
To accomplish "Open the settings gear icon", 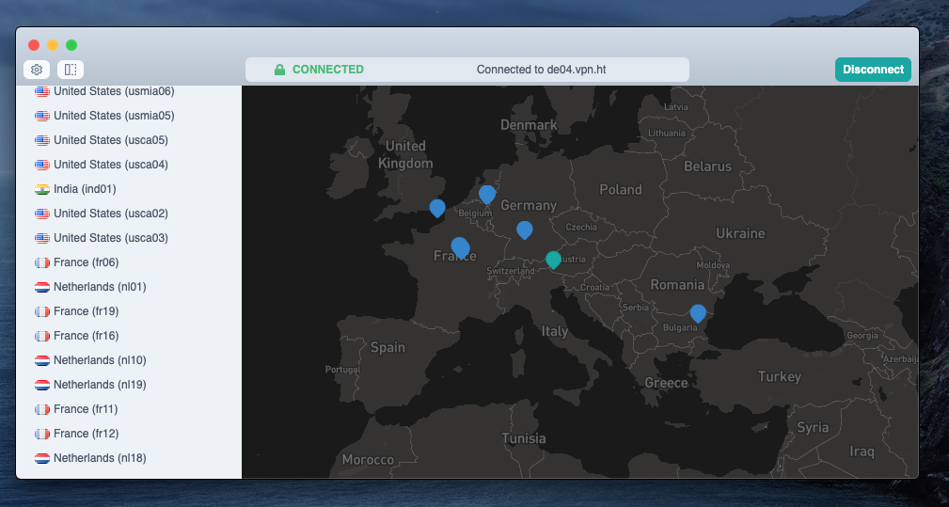I will [37, 69].
